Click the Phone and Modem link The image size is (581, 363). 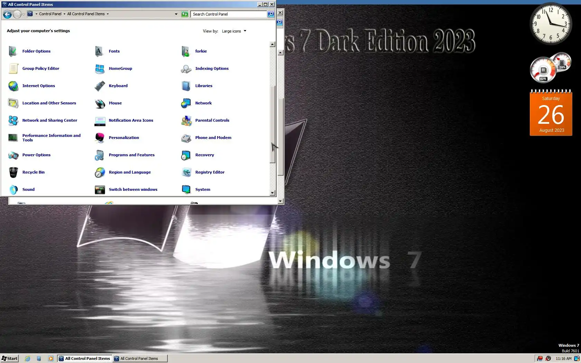pyautogui.click(x=213, y=138)
